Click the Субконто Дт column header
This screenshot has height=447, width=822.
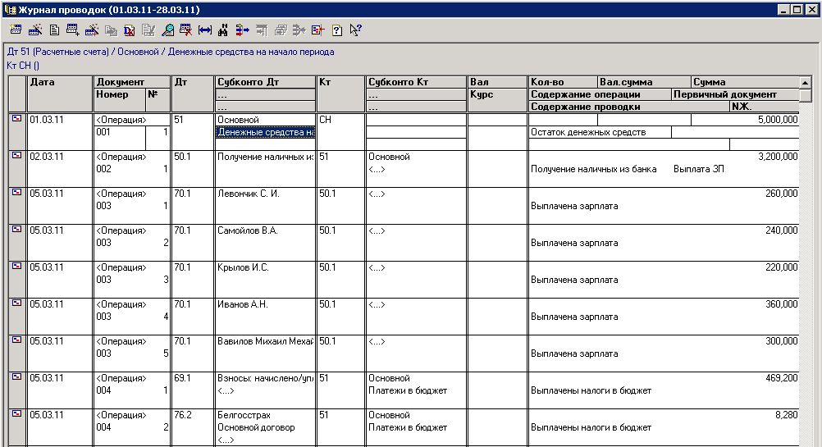click(265, 82)
